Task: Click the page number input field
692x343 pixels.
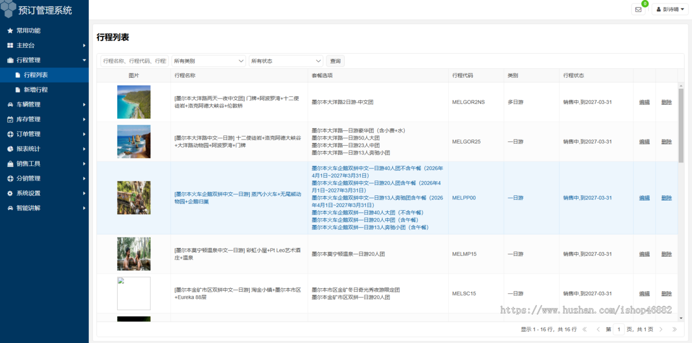Action: pos(619,329)
